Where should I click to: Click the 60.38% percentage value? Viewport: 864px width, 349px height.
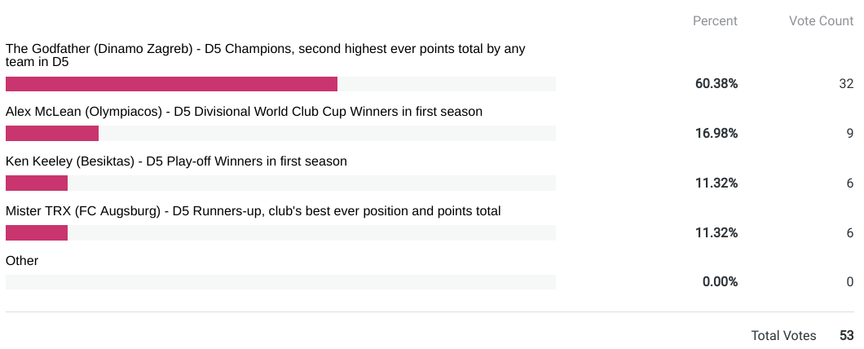pos(716,84)
